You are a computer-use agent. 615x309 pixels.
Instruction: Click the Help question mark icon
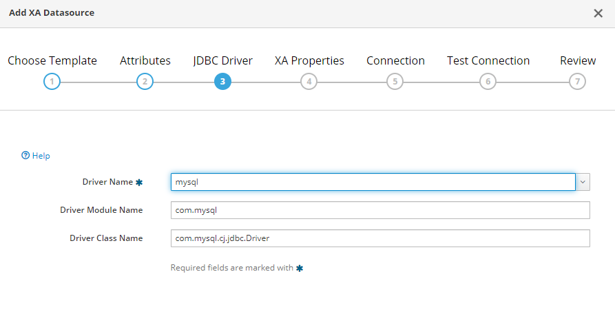25,156
